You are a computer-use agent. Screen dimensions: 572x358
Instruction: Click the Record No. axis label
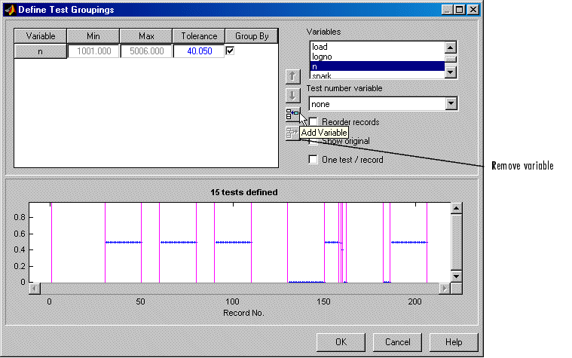pyautogui.click(x=243, y=313)
